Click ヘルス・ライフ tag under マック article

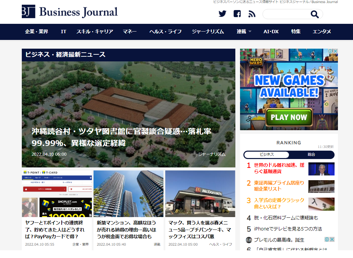220,245
